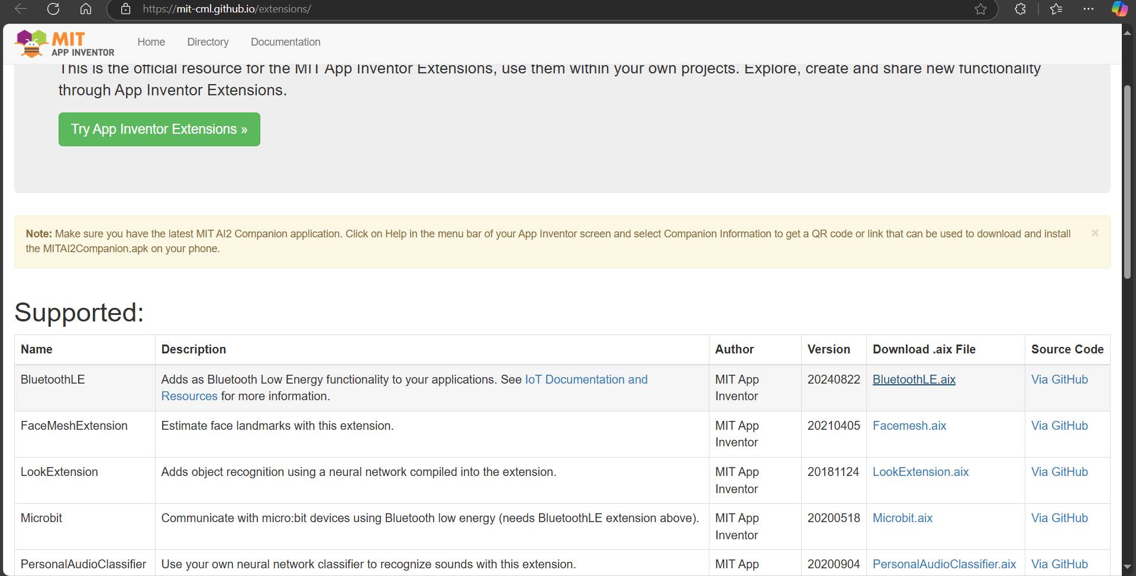Open the browser settings and more menu

[1088, 9]
